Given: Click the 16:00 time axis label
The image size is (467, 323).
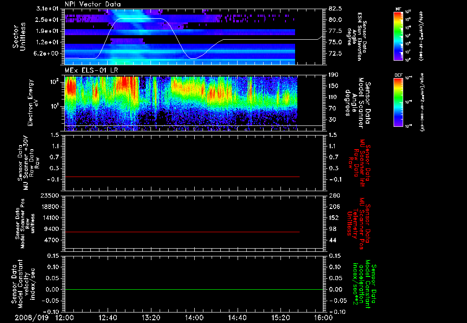Looking at the screenshot, I should click(323, 318).
